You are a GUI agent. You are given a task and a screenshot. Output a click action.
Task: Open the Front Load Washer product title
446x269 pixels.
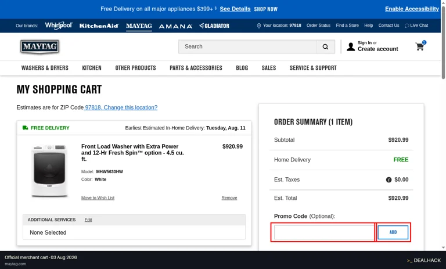[x=132, y=153]
